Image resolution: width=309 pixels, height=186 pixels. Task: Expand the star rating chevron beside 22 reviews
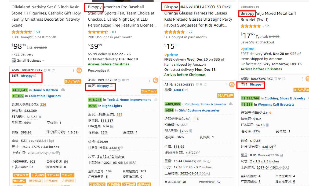(x=187, y=32)
